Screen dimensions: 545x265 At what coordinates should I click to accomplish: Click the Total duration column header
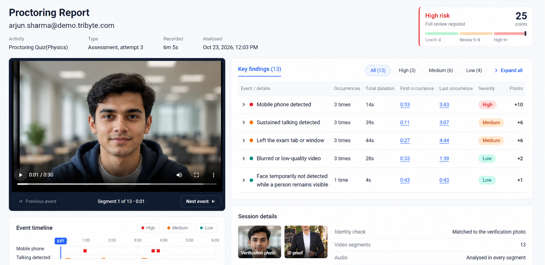click(x=380, y=88)
